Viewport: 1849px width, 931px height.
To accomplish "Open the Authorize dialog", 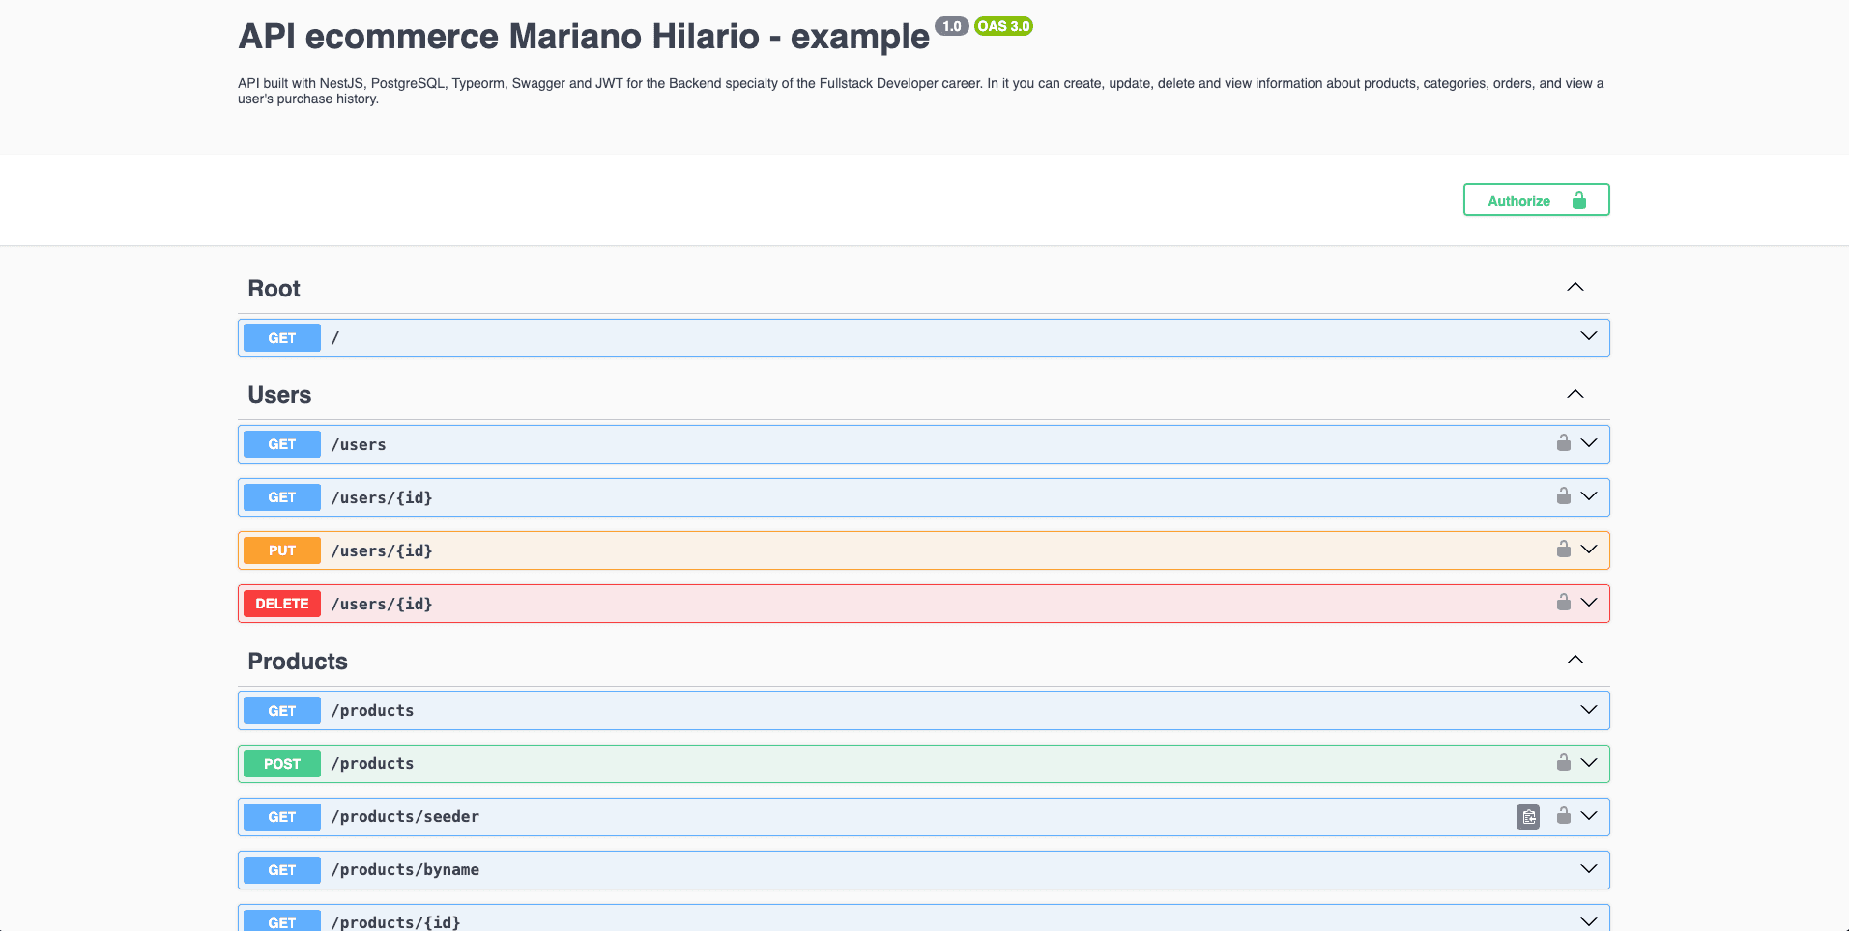I will [x=1535, y=200].
